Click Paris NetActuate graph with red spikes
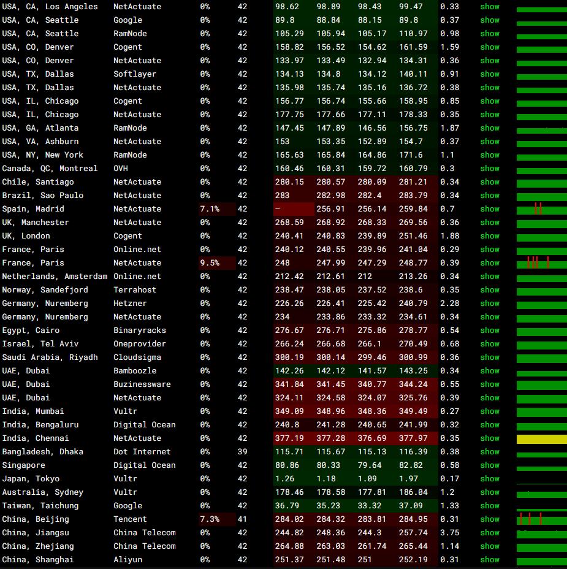Image resolution: width=567 pixels, height=569 pixels. click(x=542, y=263)
